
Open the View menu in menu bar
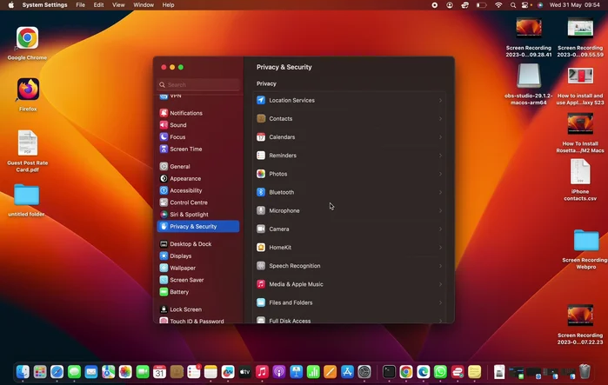pos(117,5)
